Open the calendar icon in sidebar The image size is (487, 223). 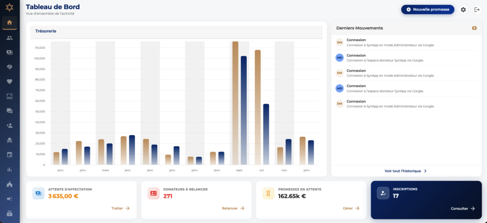point(10,155)
